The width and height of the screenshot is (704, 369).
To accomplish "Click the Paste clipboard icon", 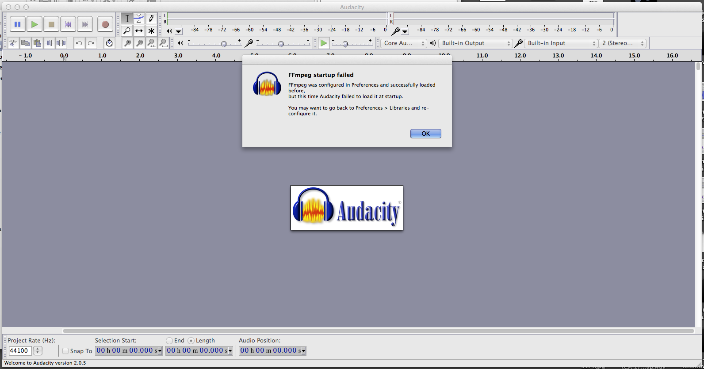I will point(37,43).
